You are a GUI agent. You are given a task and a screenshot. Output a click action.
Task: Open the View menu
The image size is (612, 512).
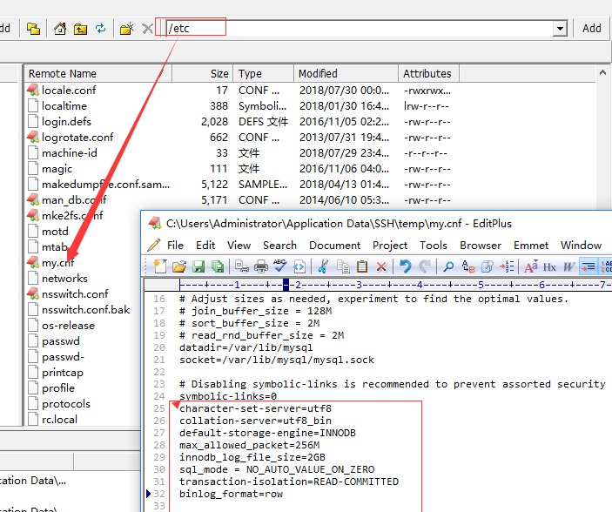(239, 246)
